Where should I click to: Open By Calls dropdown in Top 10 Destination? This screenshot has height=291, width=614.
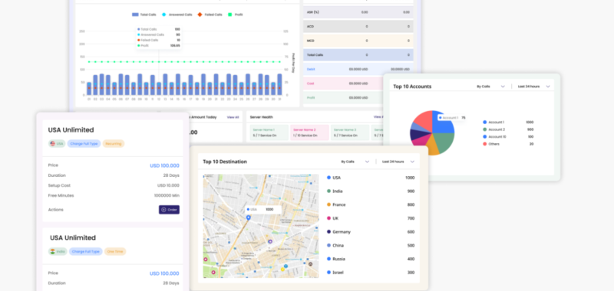coord(355,162)
